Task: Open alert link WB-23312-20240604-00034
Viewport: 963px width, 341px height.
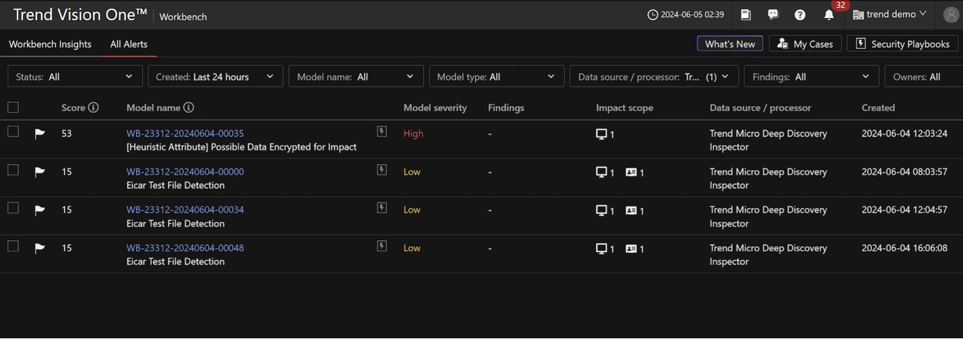Action: [185, 210]
